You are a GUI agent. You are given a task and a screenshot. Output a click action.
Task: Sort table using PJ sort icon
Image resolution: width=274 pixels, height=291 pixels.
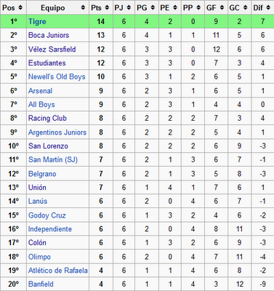pos(129,8)
